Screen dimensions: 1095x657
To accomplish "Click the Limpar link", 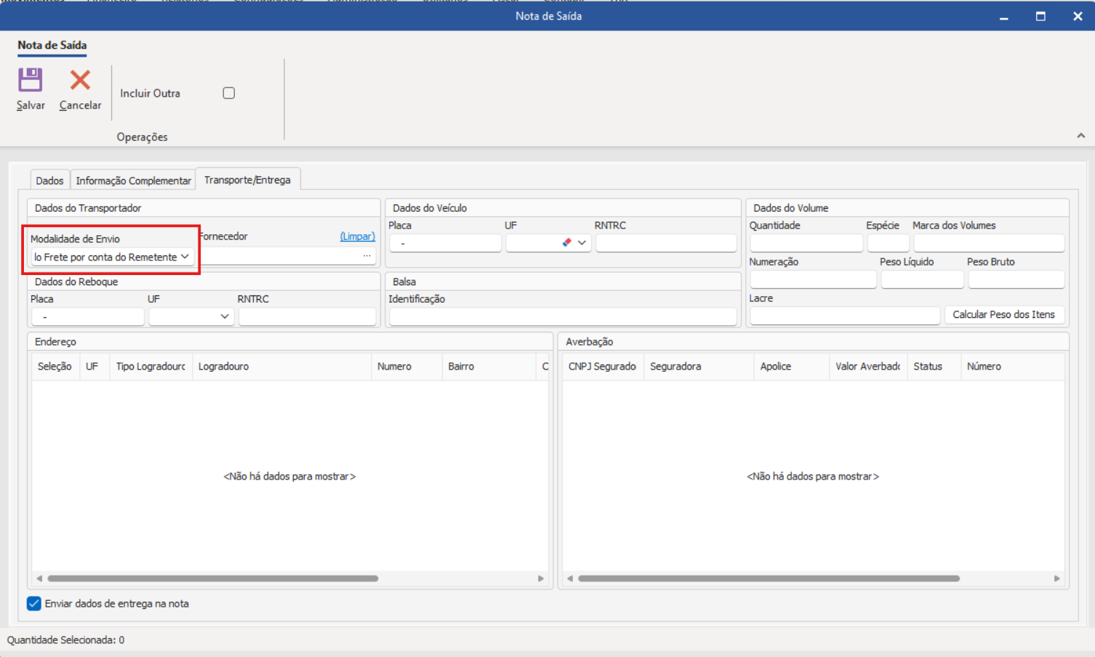I will pyautogui.click(x=357, y=236).
